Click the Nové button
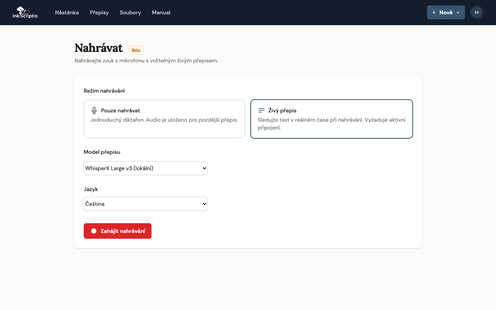Image resolution: width=496 pixels, height=310 pixels. [446, 12]
